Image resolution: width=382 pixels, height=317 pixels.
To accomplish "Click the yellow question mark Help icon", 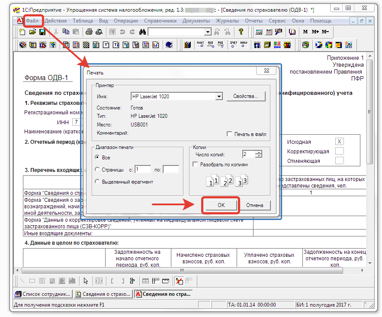I will pos(241,32).
